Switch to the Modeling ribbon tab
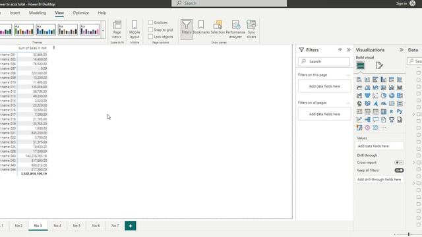The width and height of the screenshot is (422, 237). click(38, 13)
